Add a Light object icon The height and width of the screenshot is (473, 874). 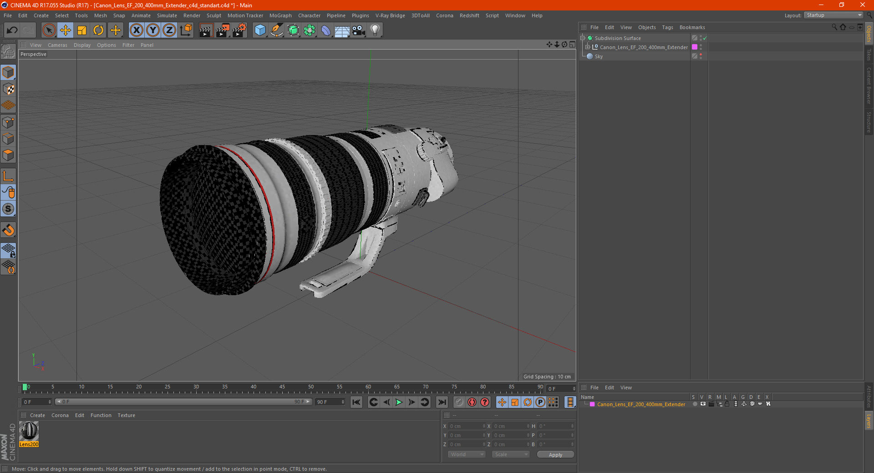(x=375, y=30)
